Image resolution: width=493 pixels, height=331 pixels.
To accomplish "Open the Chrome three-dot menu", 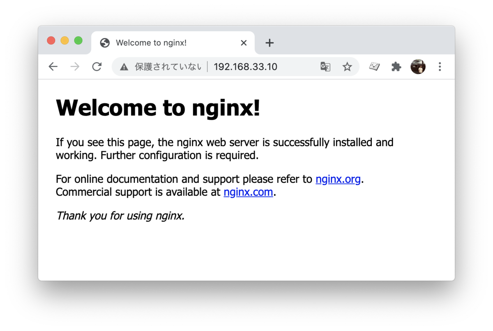I will click(440, 66).
